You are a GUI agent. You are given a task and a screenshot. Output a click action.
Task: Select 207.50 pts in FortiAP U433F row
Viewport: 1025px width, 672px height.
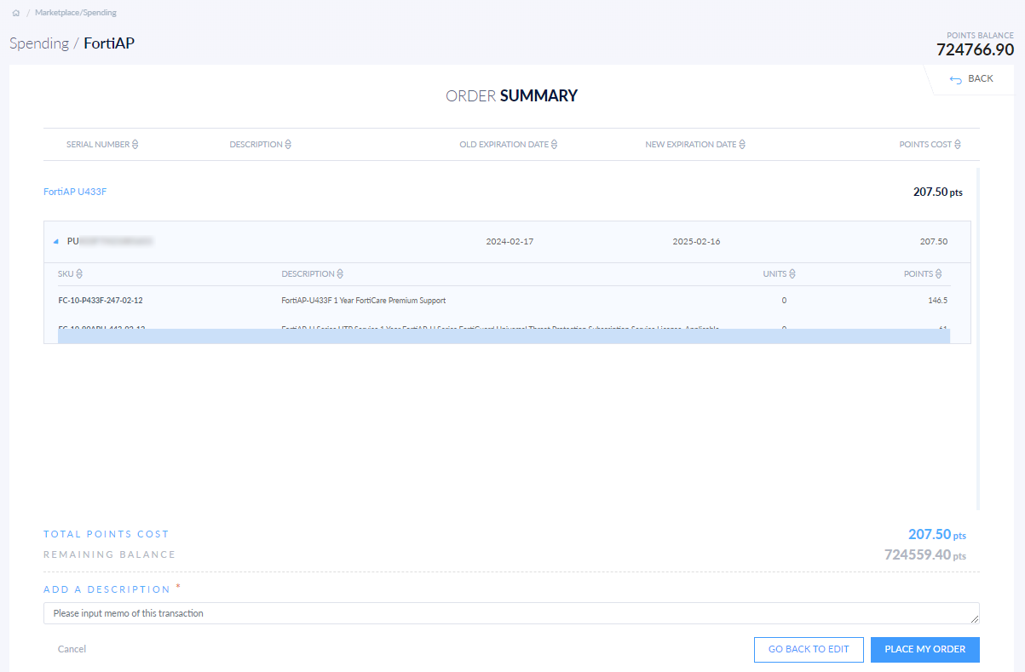click(x=938, y=192)
